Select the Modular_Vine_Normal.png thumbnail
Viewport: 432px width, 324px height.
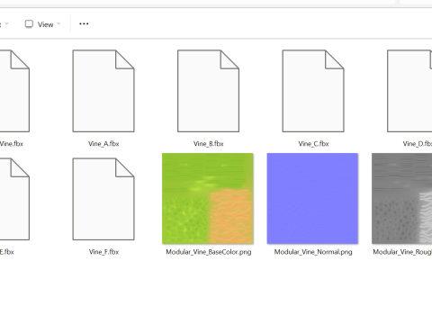(x=312, y=199)
